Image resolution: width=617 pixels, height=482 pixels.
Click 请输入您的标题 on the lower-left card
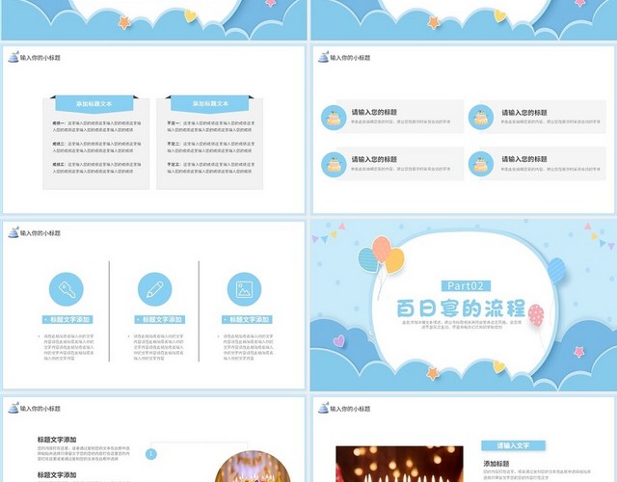click(374, 159)
